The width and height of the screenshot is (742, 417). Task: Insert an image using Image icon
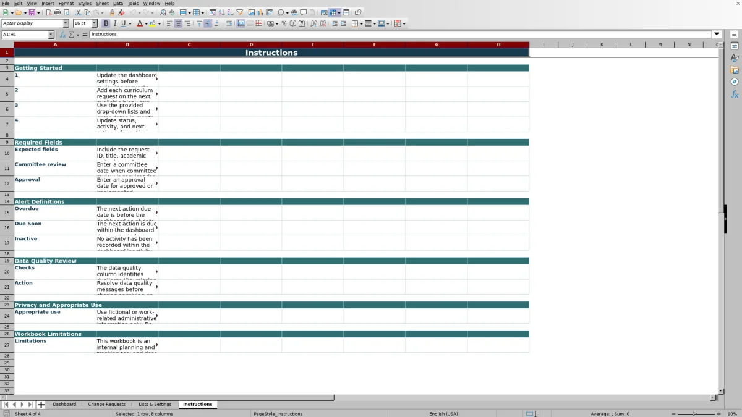(x=252, y=12)
